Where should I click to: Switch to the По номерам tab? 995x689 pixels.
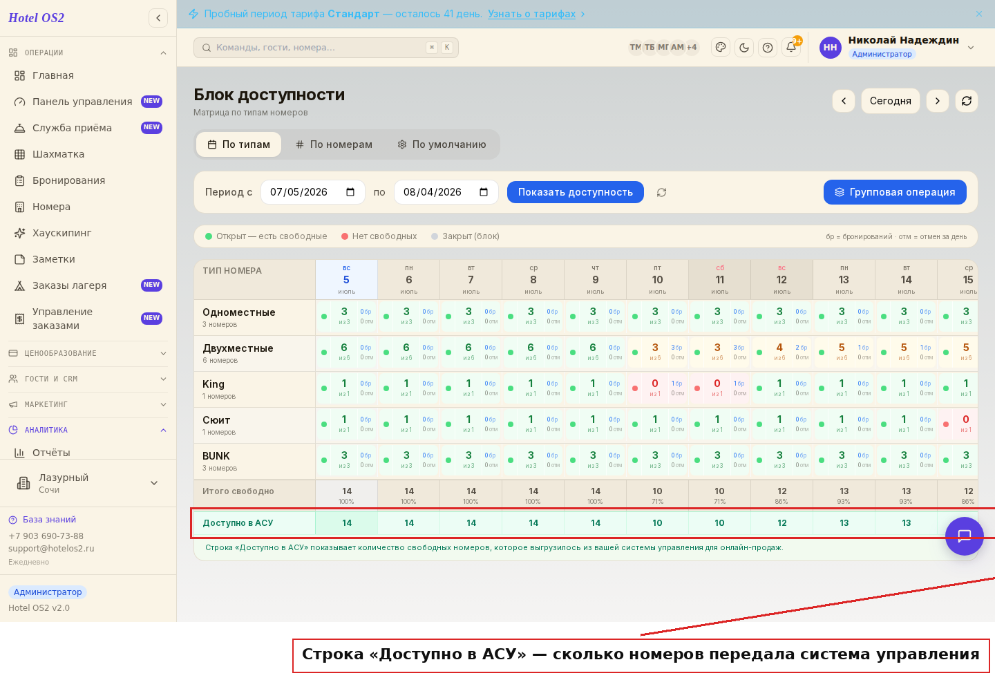(x=334, y=144)
